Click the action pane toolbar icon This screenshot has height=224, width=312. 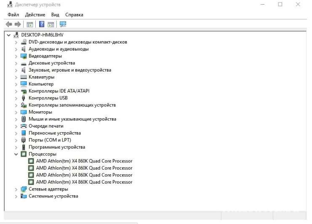coord(51,24)
